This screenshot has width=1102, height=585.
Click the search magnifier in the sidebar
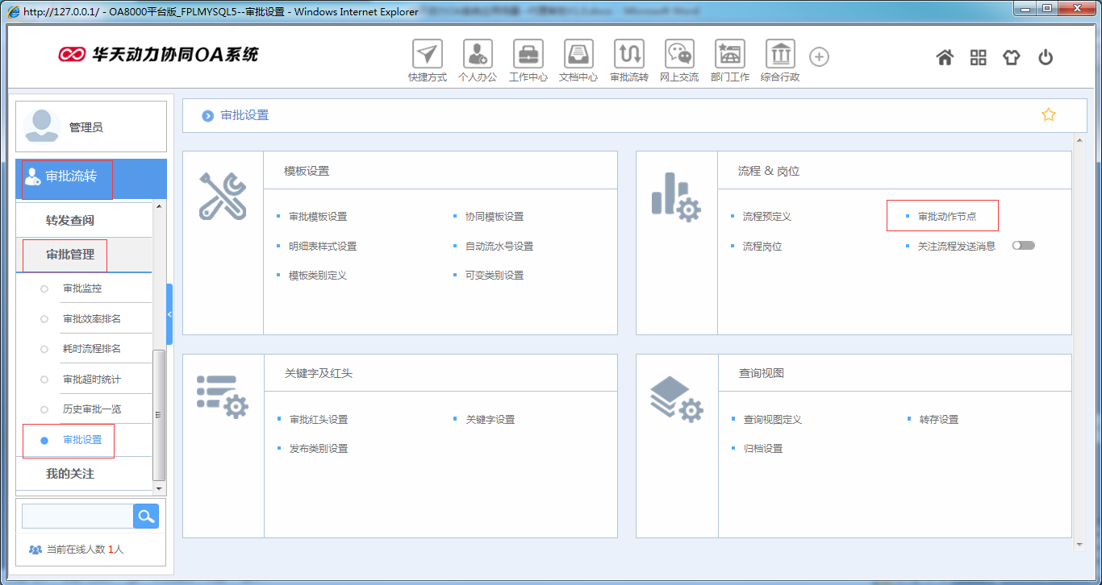[x=146, y=516]
